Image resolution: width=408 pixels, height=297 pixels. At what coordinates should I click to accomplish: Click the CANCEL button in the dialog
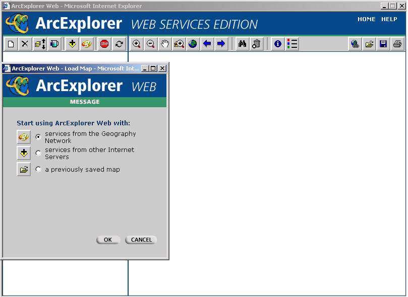pos(141,240)
